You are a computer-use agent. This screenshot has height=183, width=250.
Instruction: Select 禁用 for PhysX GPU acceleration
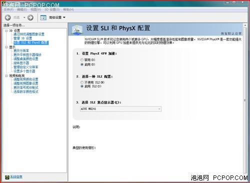82,59
